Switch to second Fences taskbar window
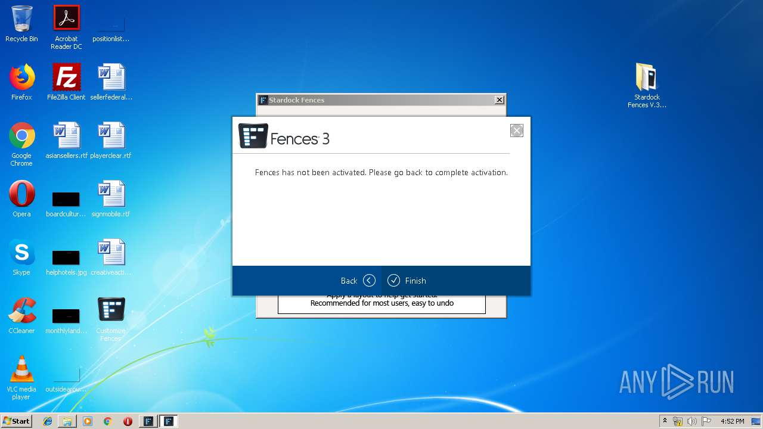 169,421
